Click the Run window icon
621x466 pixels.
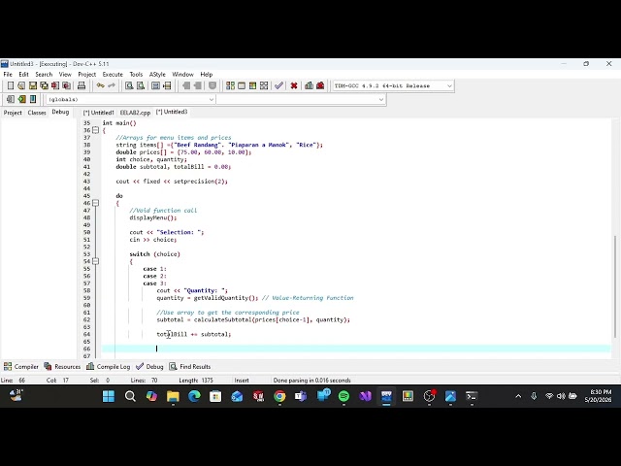coord(242,85)
